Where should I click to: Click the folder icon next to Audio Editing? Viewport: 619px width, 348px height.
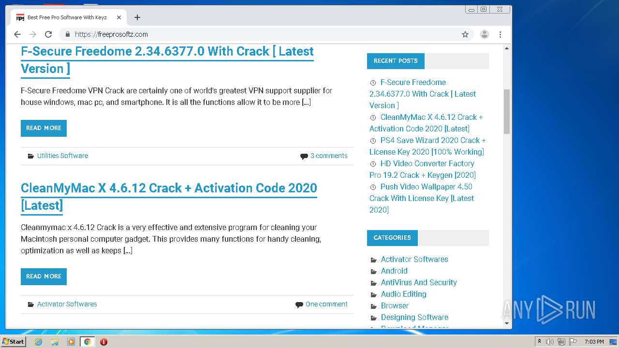(373, 294)
